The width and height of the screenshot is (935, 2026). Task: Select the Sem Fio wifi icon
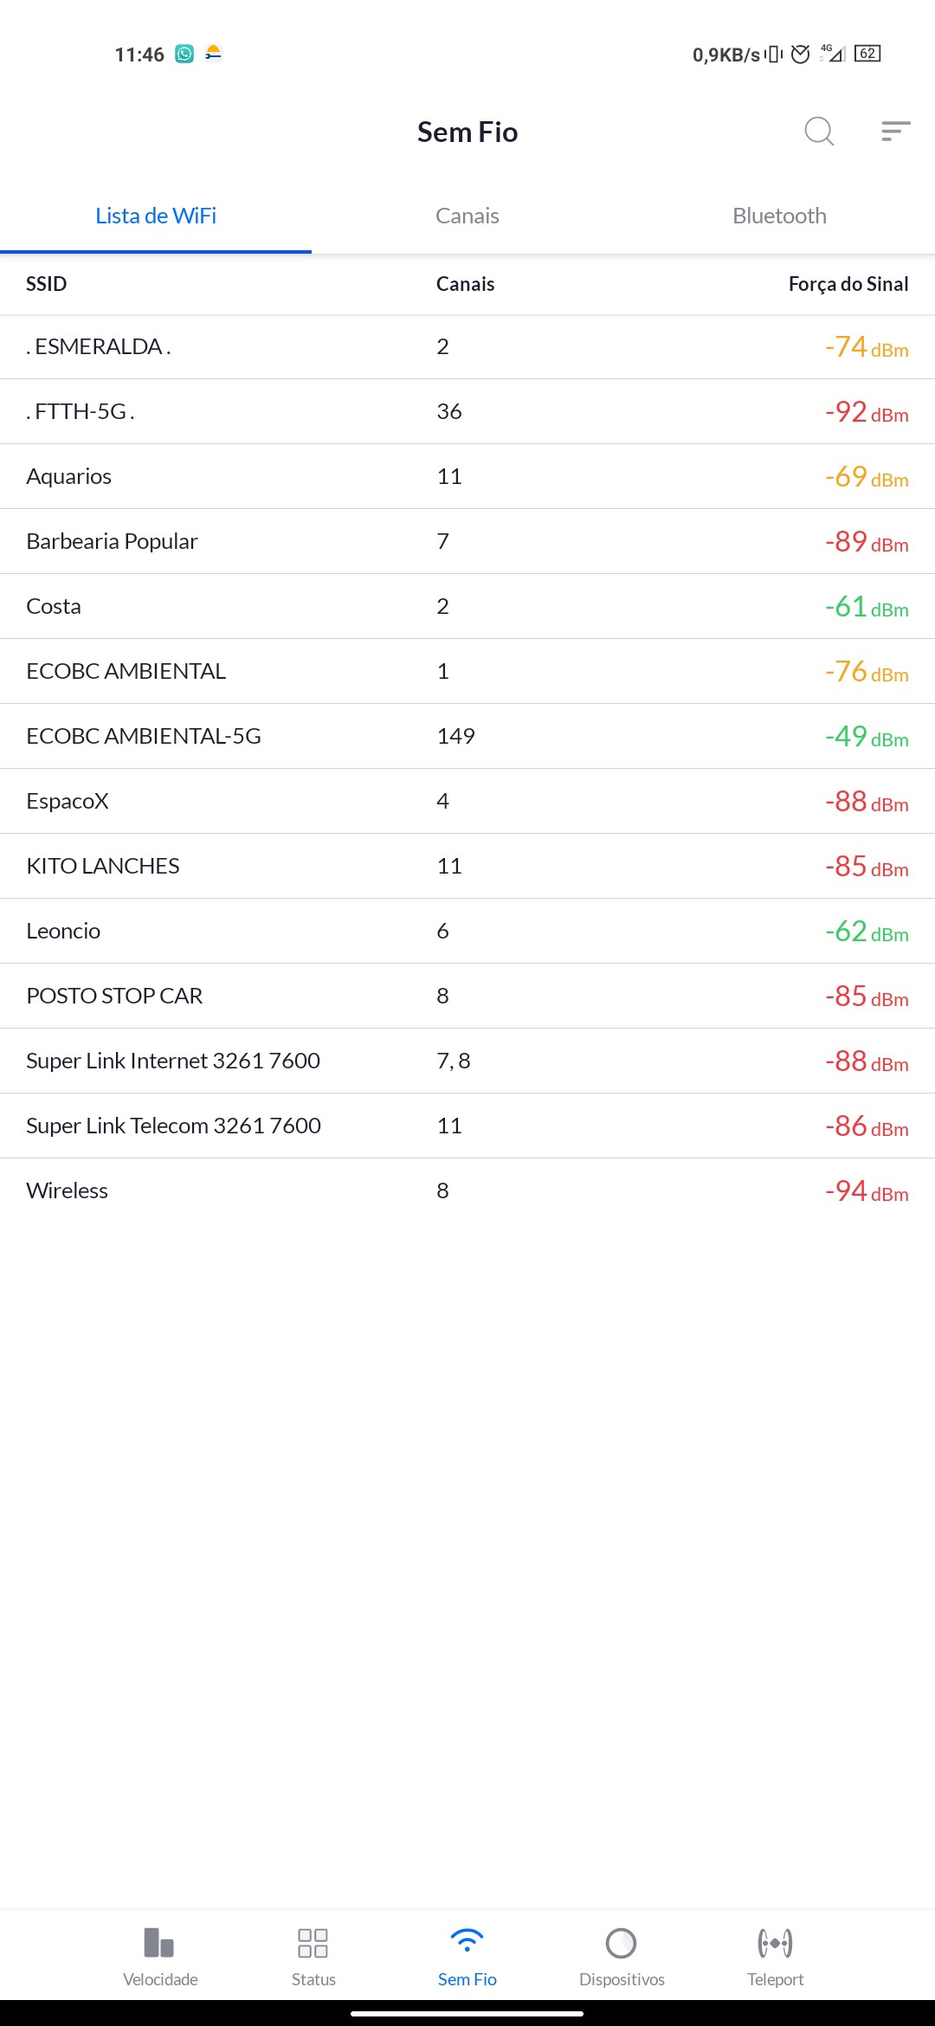tap(467, 1942)
